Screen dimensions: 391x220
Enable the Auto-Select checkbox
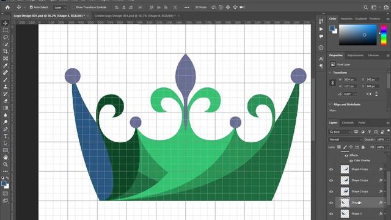(x=31, y=7)
